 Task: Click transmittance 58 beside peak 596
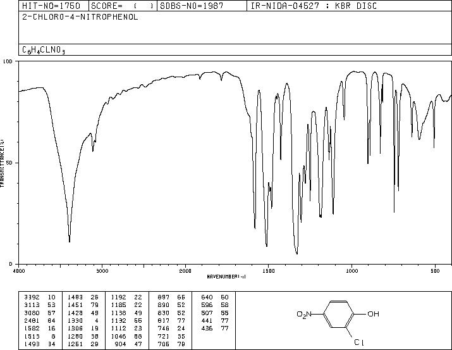coord(224,305)
